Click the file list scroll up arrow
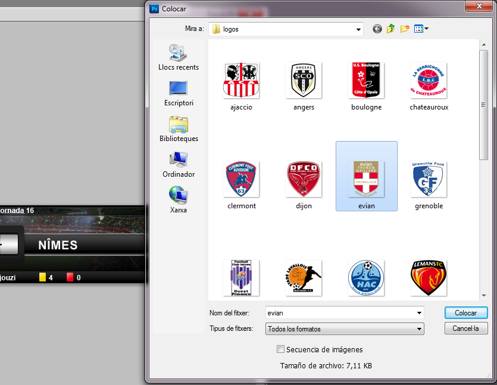Screen dimensions: 497x385 coord(484,45)
